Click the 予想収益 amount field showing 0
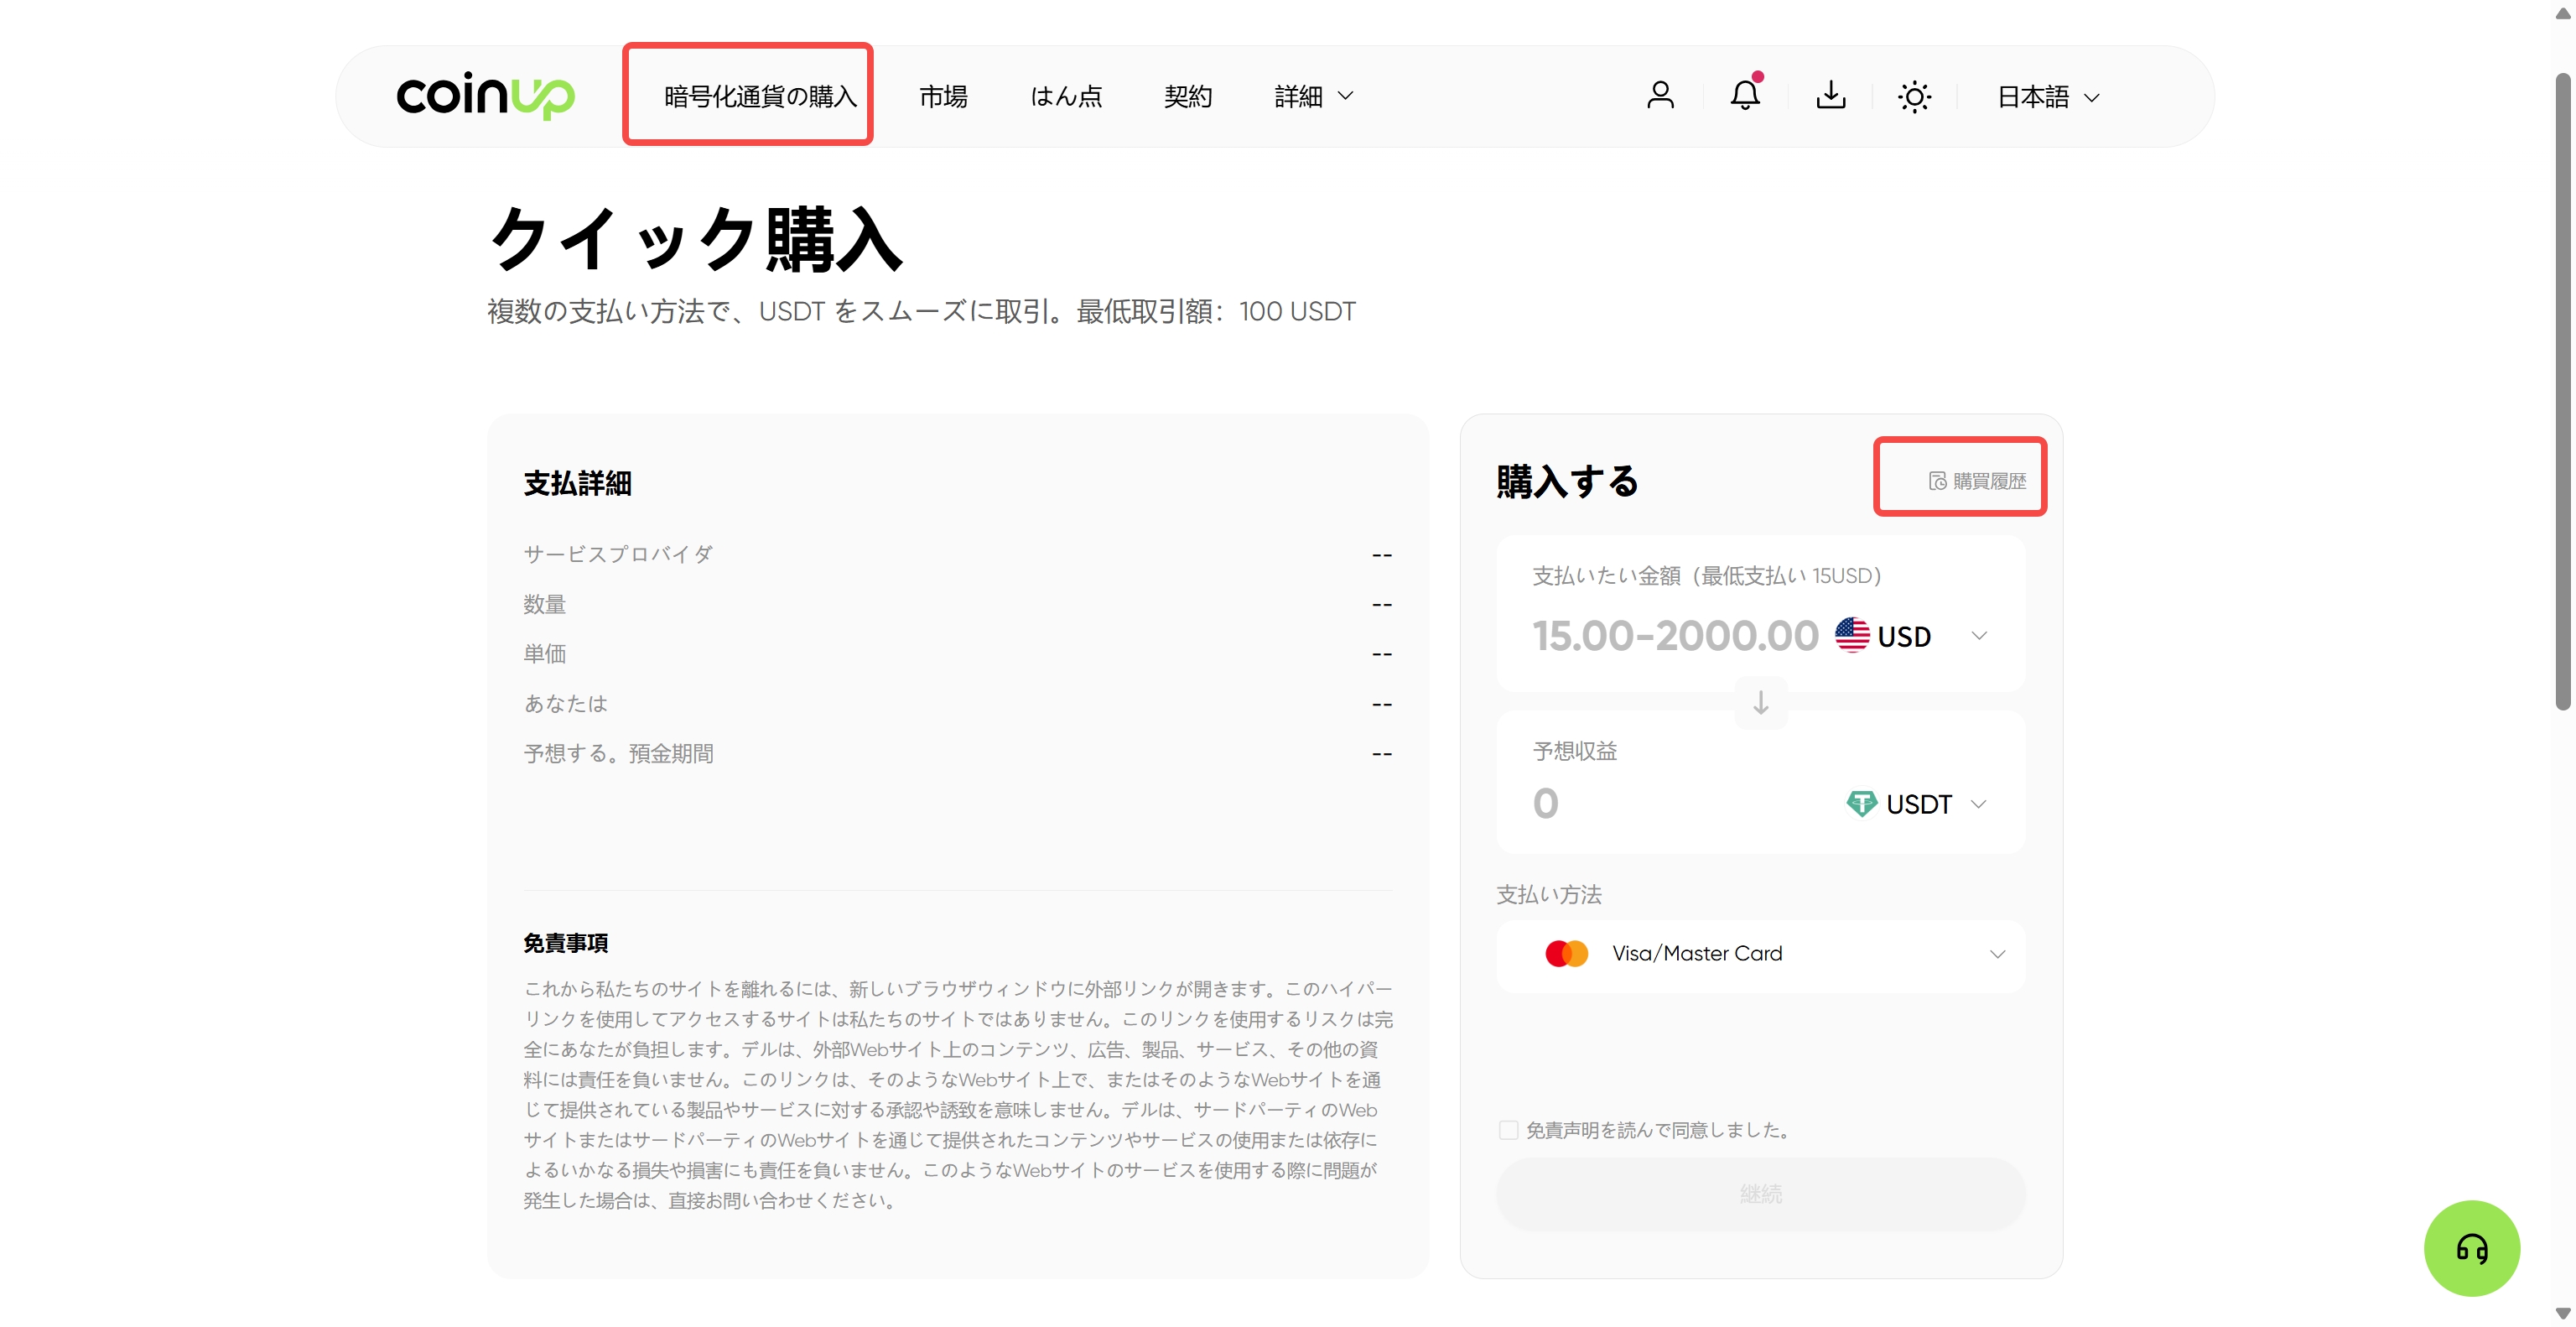 pos(1545,803)
